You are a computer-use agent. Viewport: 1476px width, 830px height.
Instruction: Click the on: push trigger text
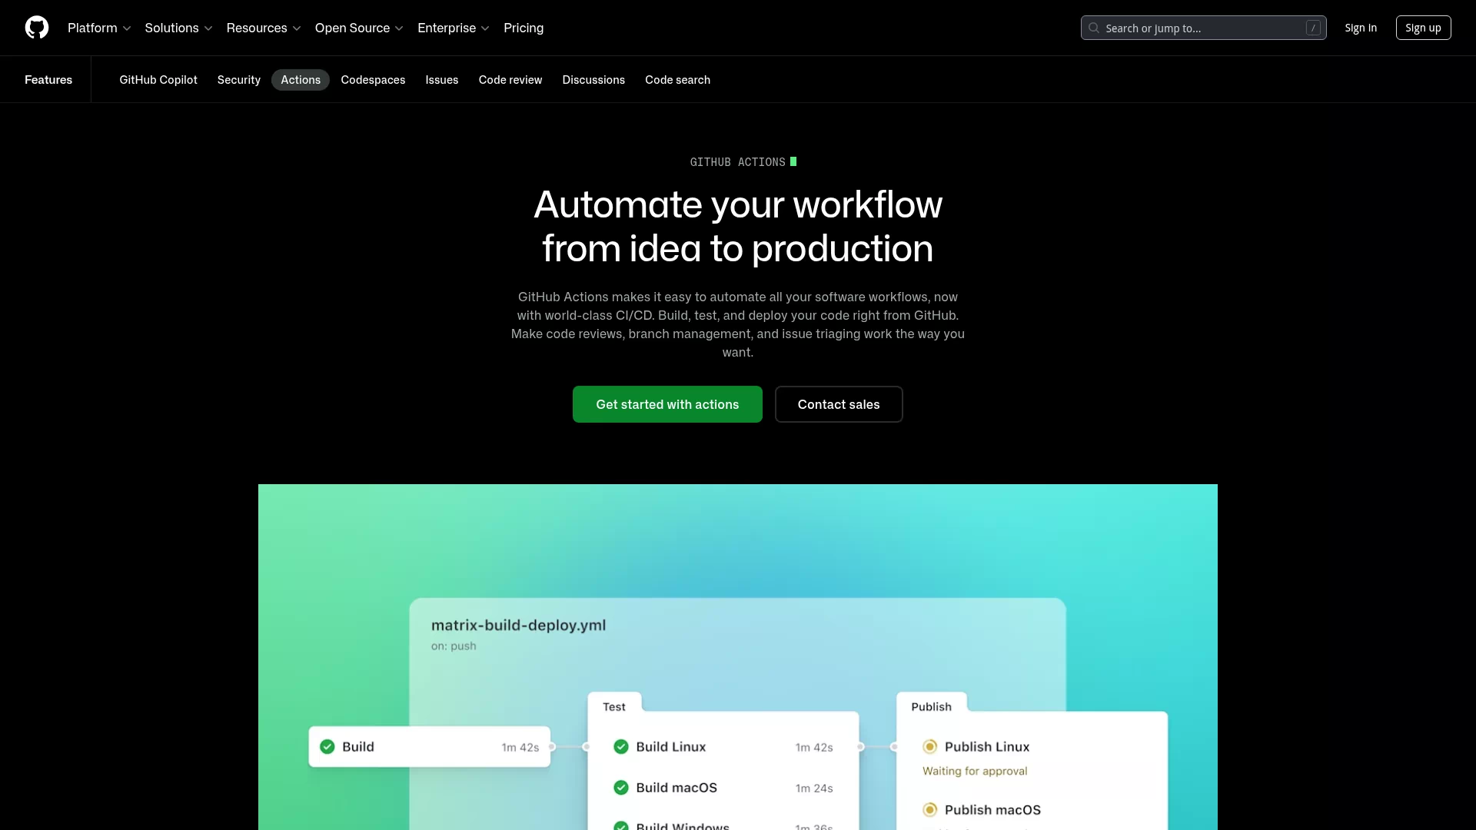click(454, 646)
